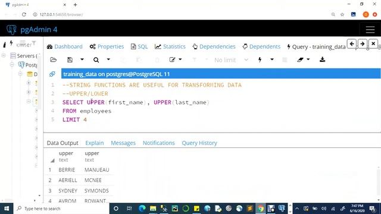
Task: Open the pgAdmin hamburger menu
Action: click(370, 30)
